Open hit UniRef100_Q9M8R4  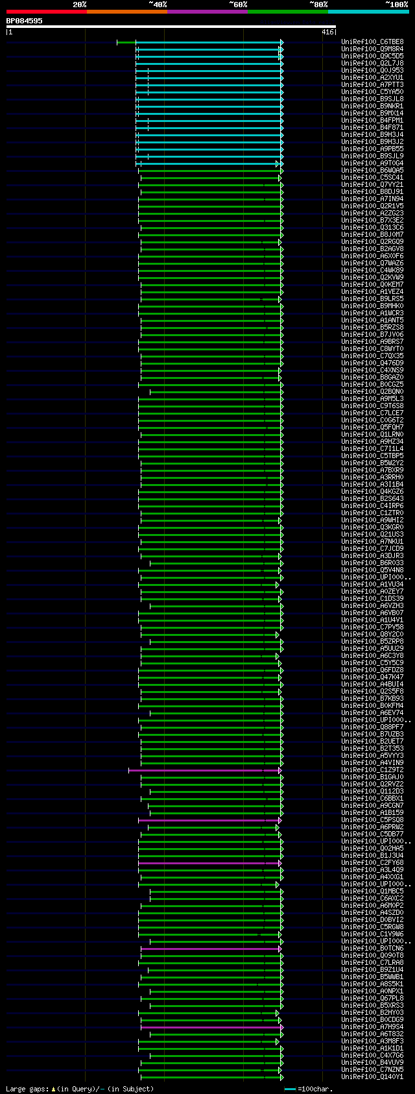(372, 49)
